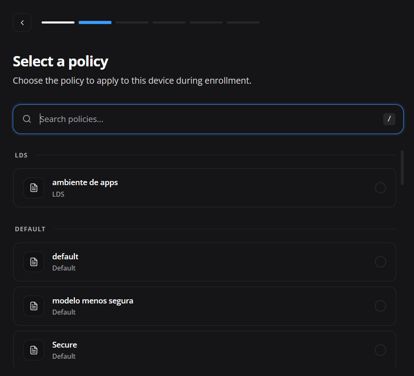Select the modelo menos segura radio button
The image size is (414, 376).
[381, 306]
